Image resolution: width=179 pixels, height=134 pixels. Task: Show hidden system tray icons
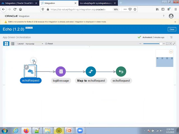[x=144, y=131]
